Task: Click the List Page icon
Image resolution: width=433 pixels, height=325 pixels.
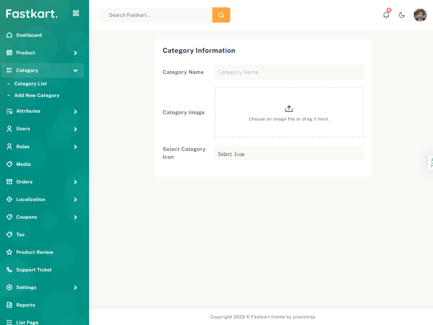Action: tap(10, 322)
